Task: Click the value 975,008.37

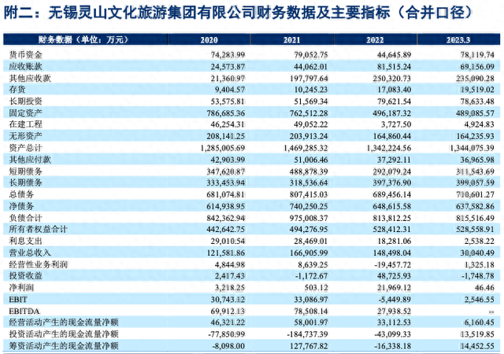Action: pos(309,218)
